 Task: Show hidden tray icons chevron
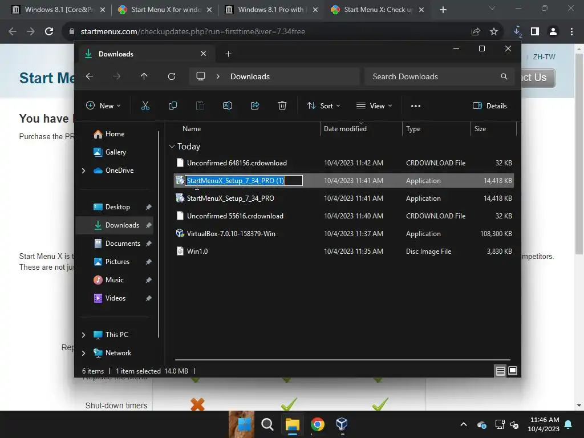pos(464,424)
